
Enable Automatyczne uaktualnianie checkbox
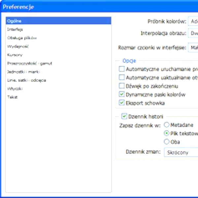pyautogui.click(x=121, y=78)
